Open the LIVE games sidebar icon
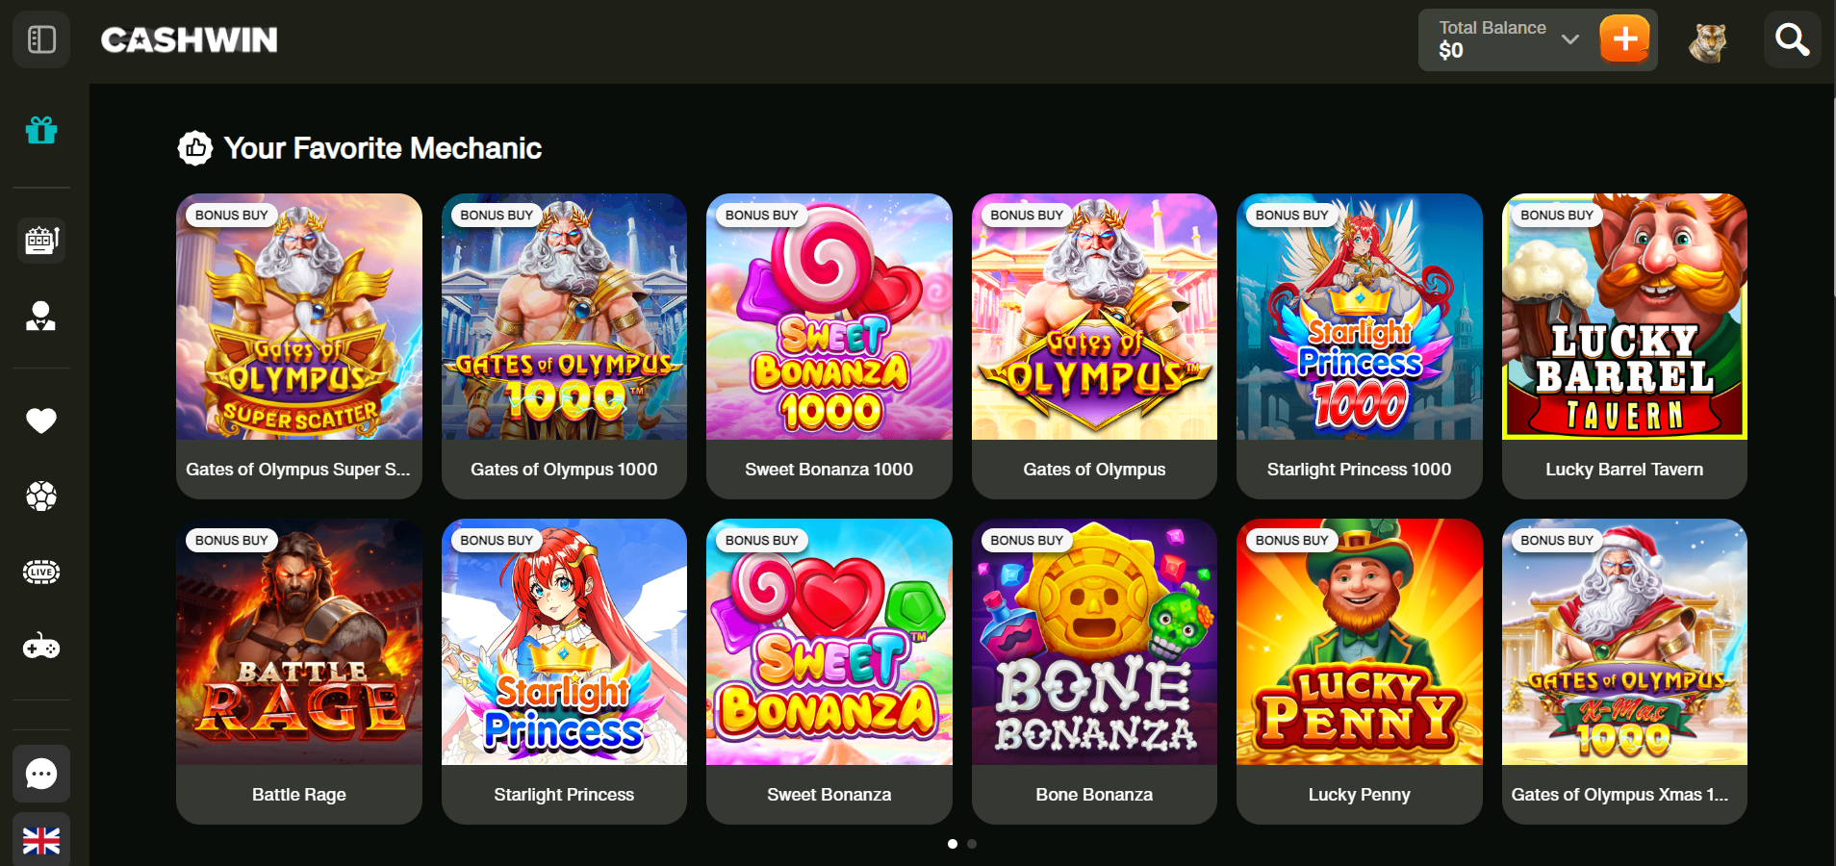This screenshot has width=1836, height=866. (x=41, y=573)
